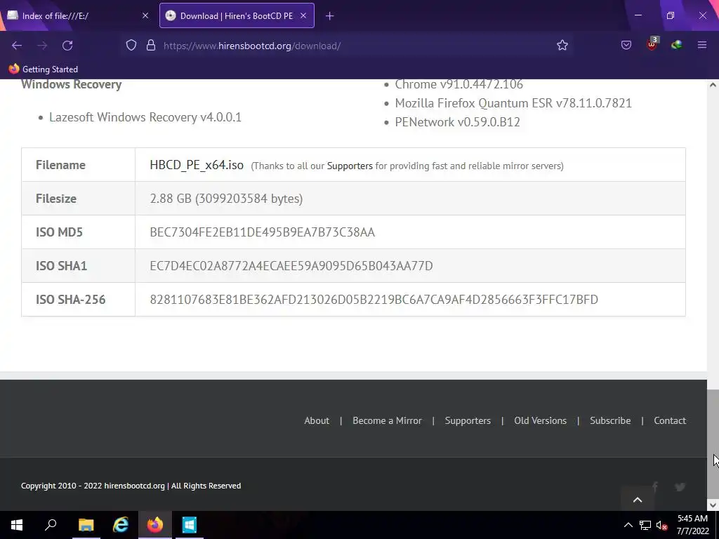This screenshot has width=719, height=539.
Task: Save page to Pocket
Action: click(626, 46)
